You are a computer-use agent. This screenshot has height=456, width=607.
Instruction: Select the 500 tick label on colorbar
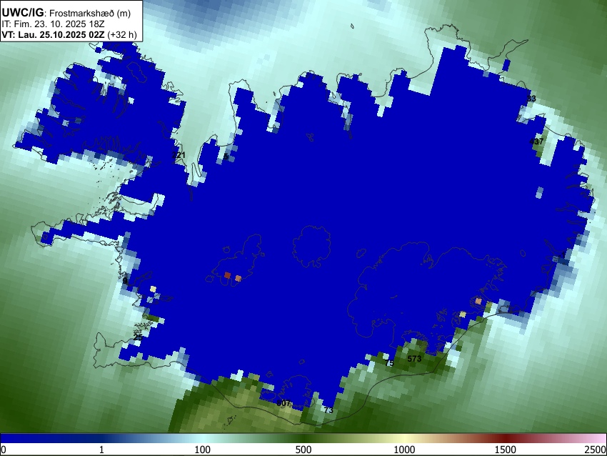[x=303, y=450]
